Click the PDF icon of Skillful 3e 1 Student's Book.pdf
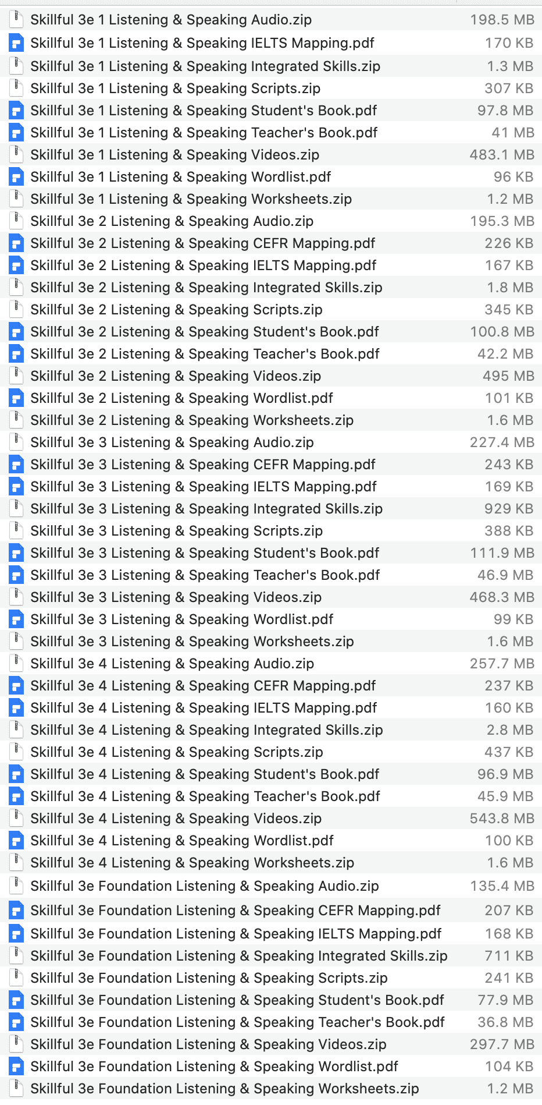 pos(17,111)
